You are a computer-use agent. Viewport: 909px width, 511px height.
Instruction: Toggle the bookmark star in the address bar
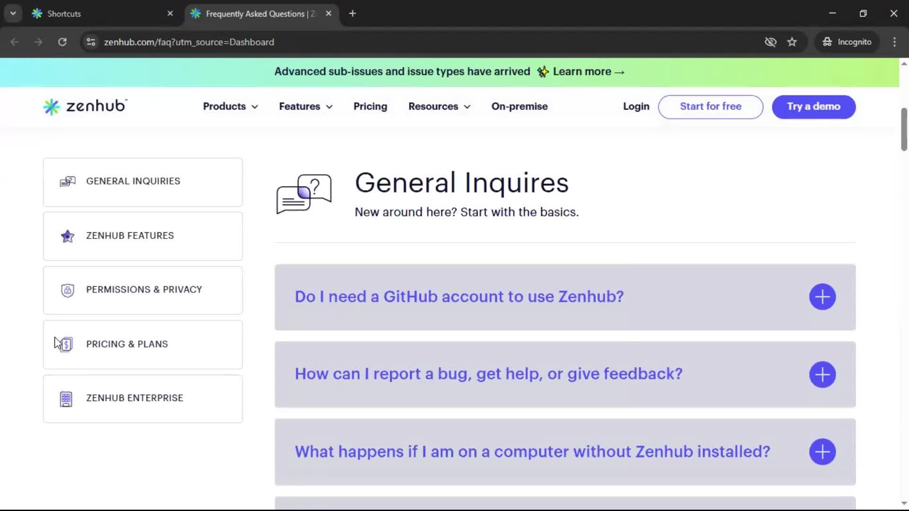pyautogui.click(x=792, y=42)
